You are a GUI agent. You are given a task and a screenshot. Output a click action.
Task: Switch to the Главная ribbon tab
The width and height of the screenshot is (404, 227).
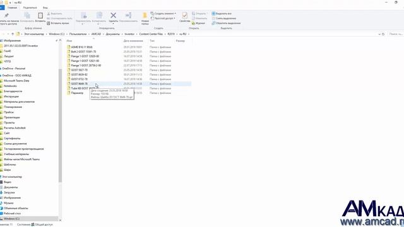pyautogui.click(x=12, y=8)
